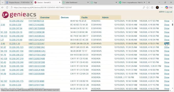Click Show for device HWTCC3009C96
Viewport: 174px width, 92px height.
point(167,32)
